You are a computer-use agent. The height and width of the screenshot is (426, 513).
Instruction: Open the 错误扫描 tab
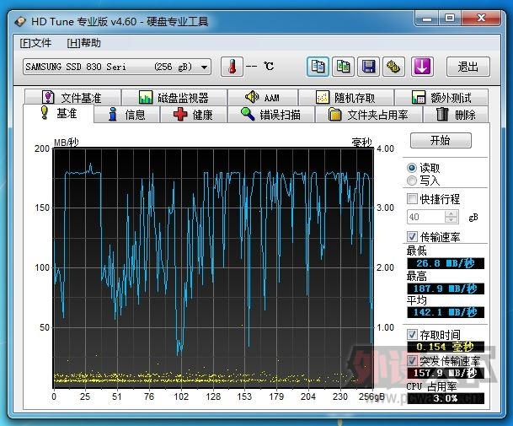[x=271, y=115]
